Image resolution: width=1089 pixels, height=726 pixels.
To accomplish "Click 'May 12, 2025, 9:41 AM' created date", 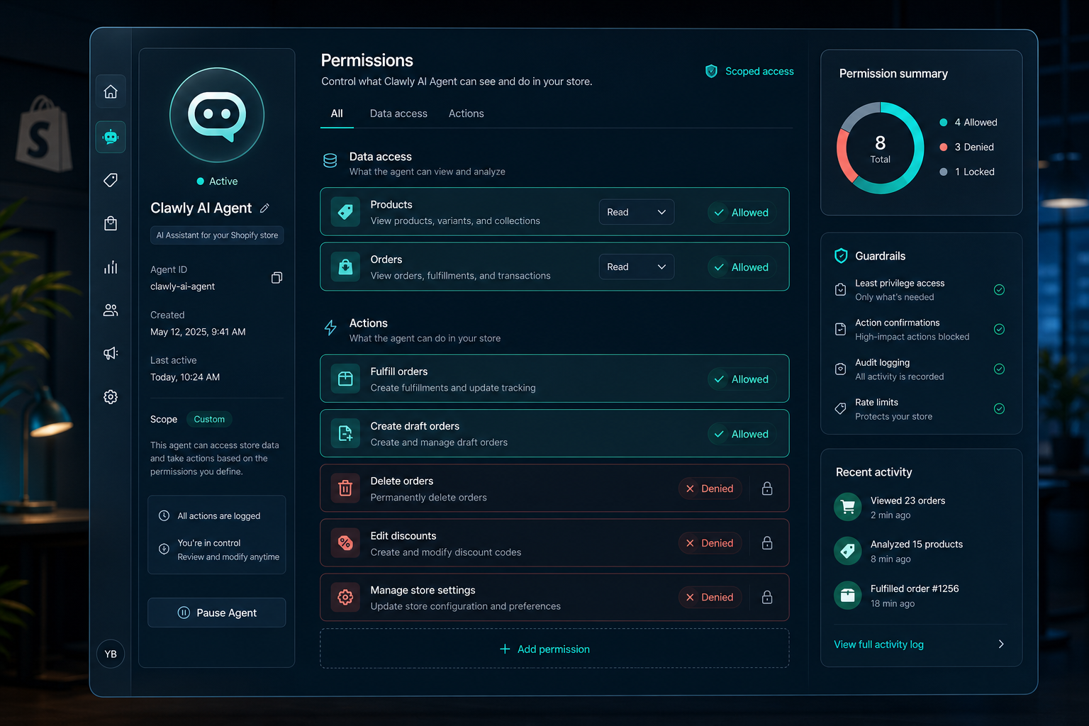I will [x=198, y=332].
